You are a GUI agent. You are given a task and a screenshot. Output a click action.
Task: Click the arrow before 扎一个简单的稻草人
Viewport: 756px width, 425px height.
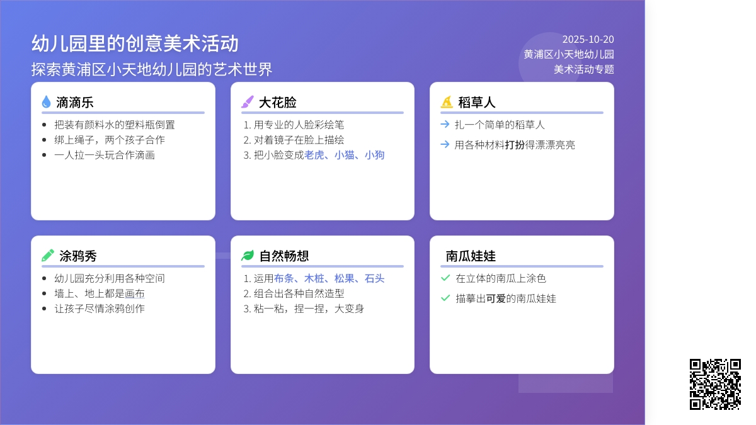coord(445,125)
